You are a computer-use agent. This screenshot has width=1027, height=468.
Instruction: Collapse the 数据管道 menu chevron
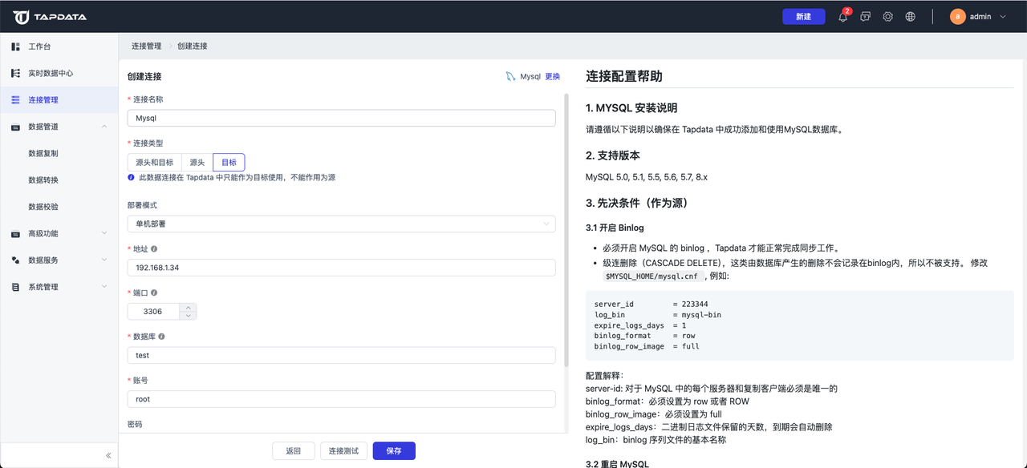104,127
